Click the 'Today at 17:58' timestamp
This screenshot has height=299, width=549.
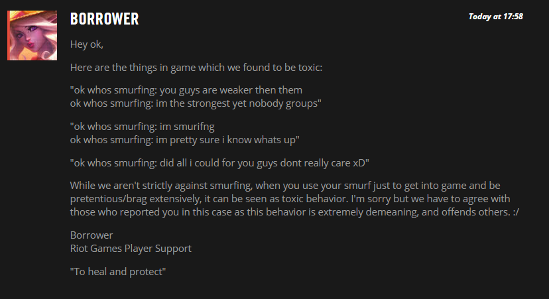click(x=495, y=17)
